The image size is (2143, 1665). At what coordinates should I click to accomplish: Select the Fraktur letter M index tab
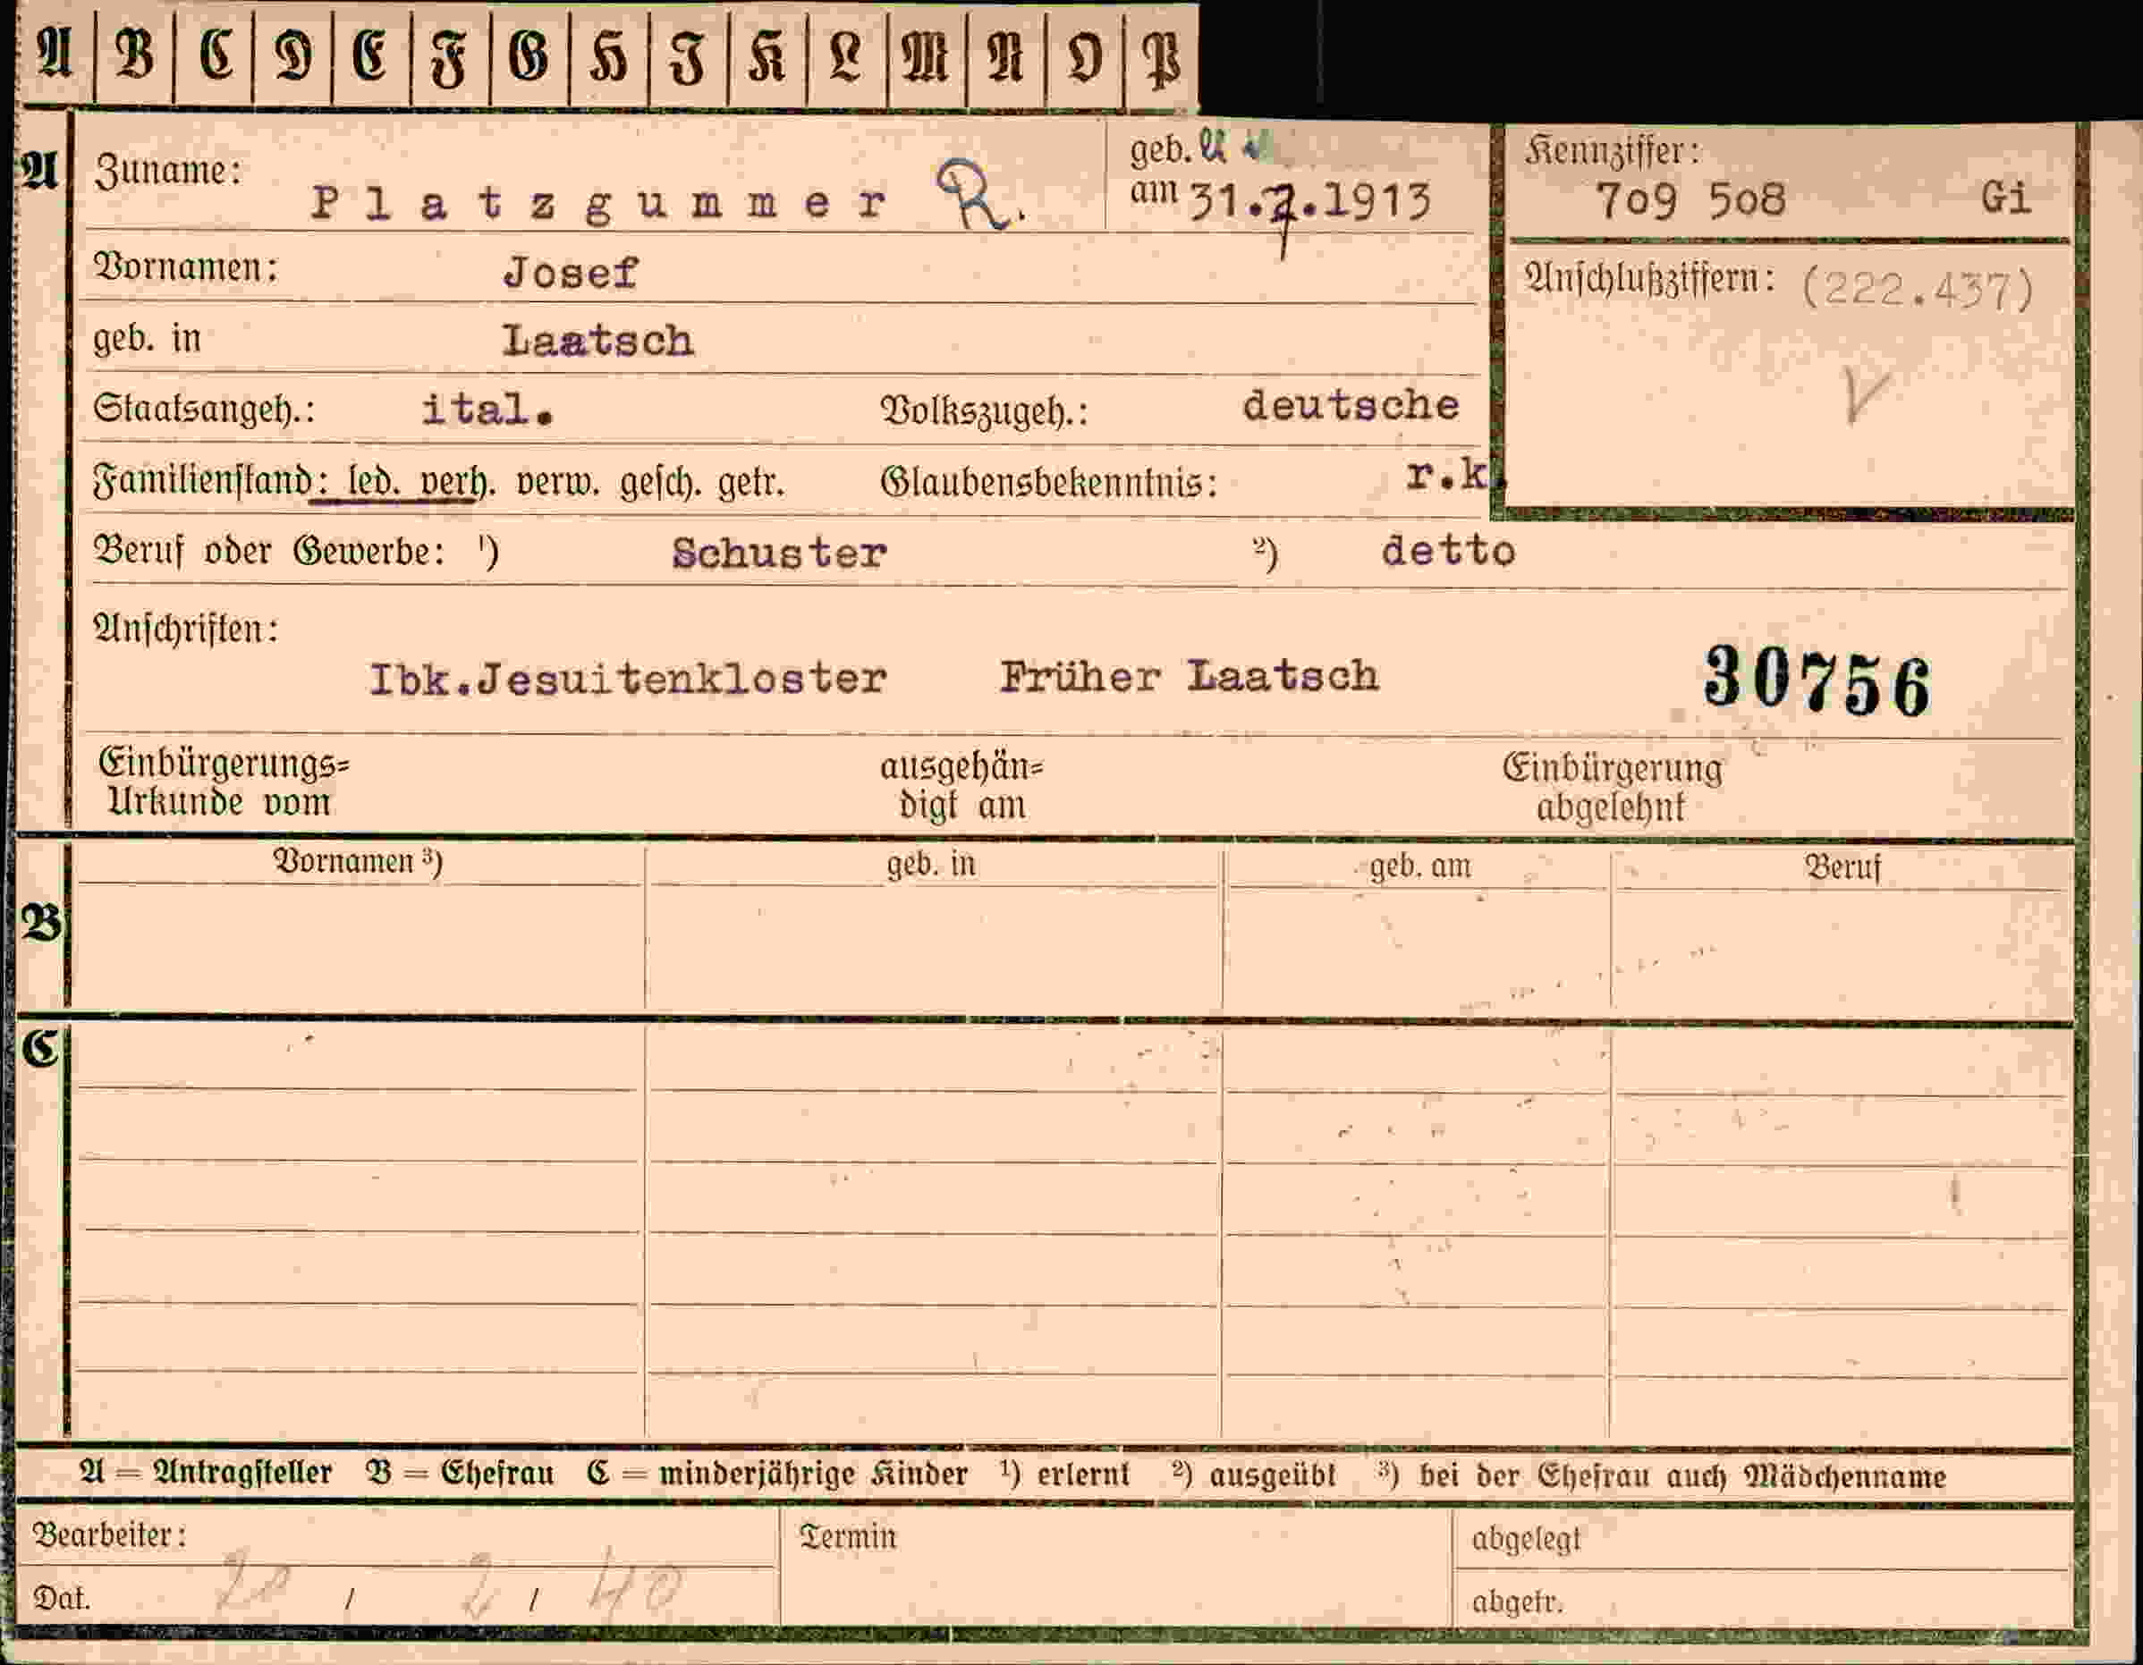click(x=928, y=55)
